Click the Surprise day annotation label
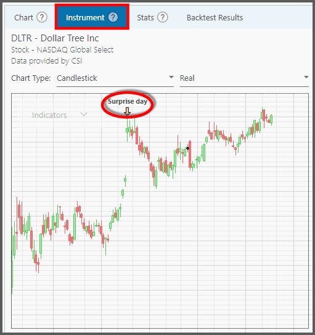The width and height of the screenshot is (315, 335). (x=128, y=101)
